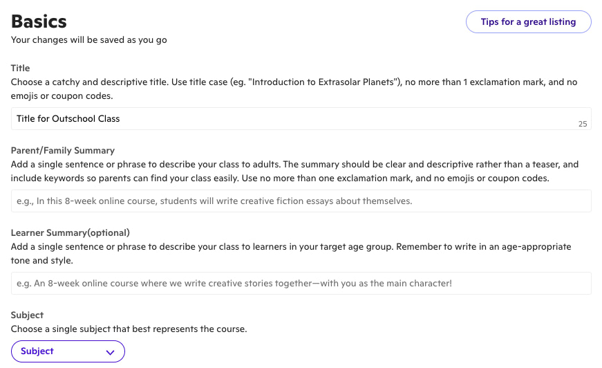Open the Tips for a great listing button
Screen dimensions: 602x368
coord(528,21)
